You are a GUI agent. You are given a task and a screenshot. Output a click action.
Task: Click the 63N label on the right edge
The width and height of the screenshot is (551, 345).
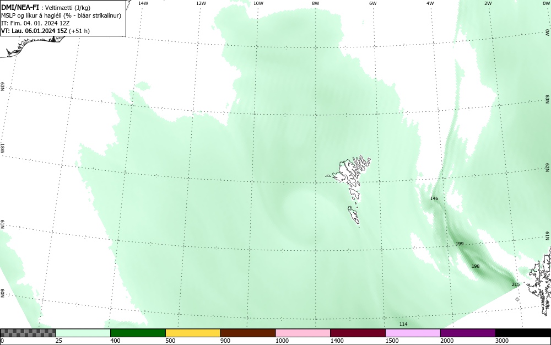(x=548, y=99)
